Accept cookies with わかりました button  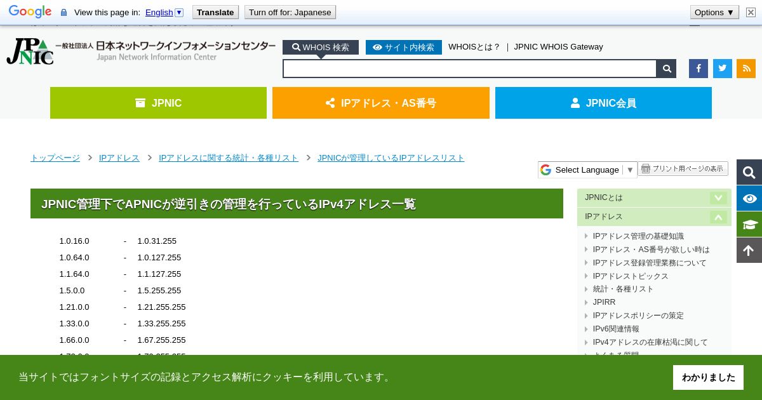pos(708,377)
